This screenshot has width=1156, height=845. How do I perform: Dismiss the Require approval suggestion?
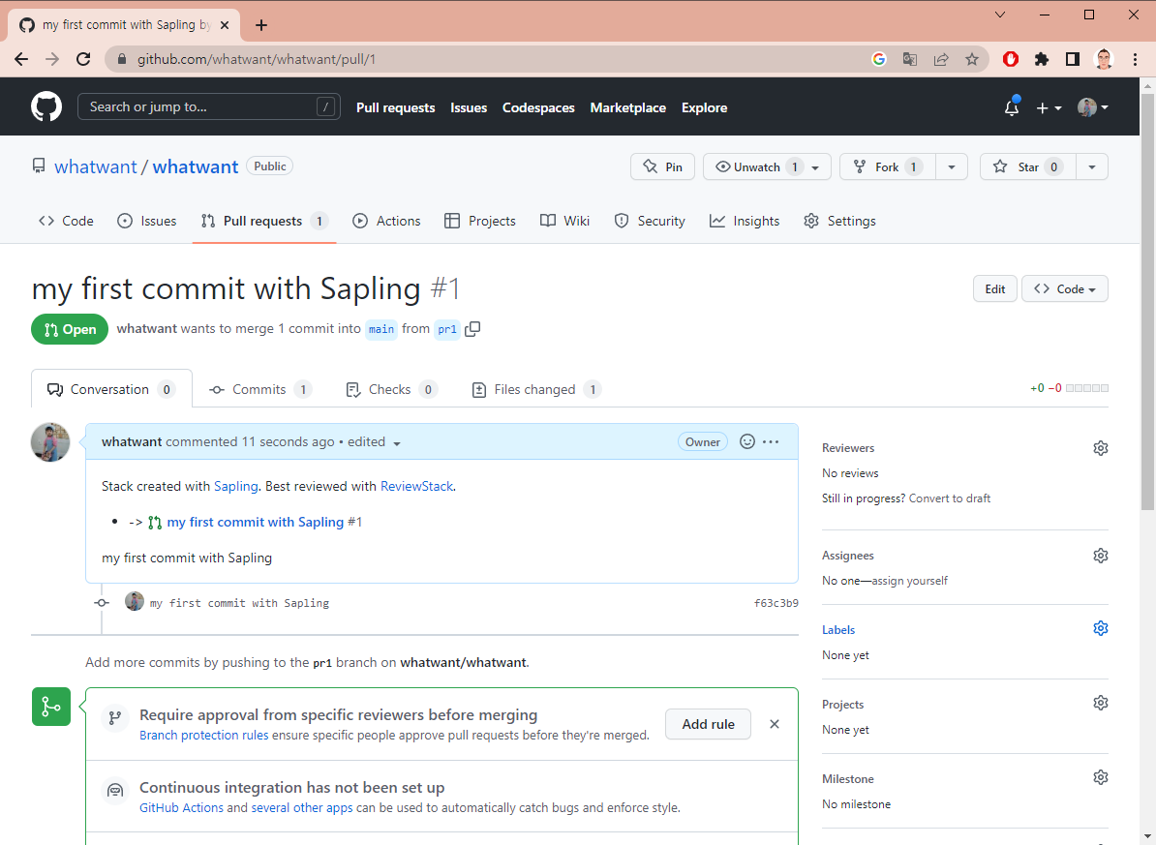tap(775, 724)
